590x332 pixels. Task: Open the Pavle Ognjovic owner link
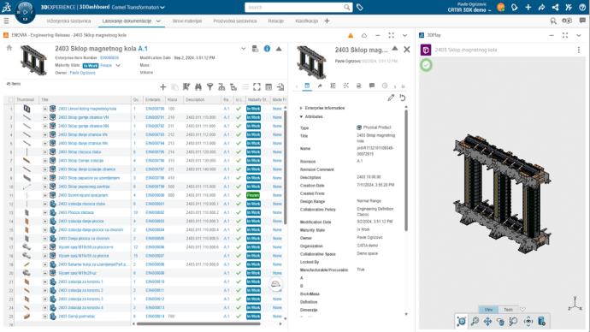82,73
